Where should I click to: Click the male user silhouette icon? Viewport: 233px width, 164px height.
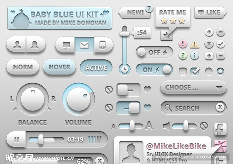(x=17, y=44)
